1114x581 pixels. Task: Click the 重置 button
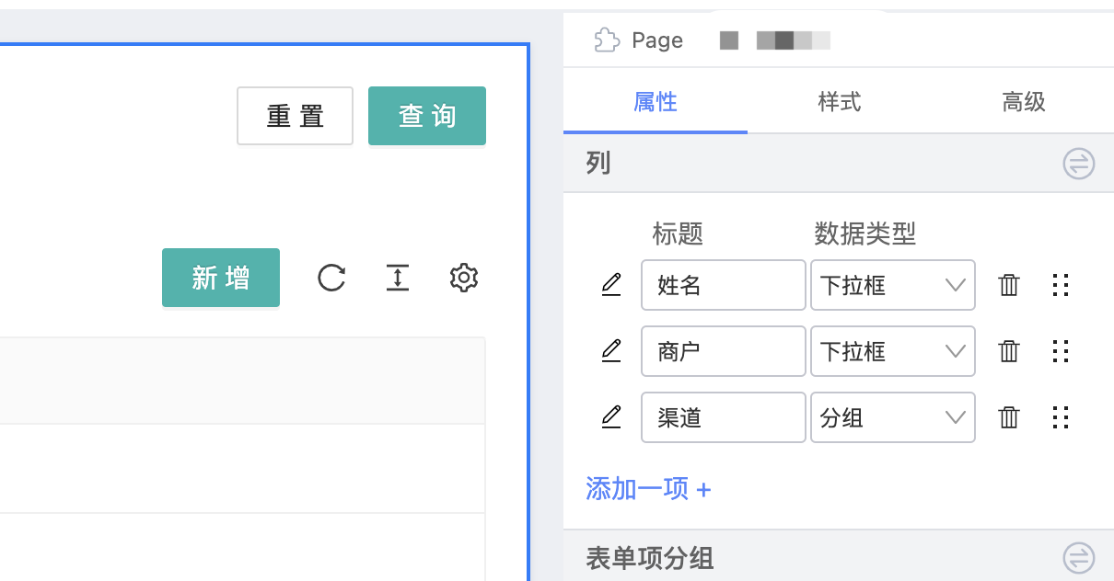point(296,116)
